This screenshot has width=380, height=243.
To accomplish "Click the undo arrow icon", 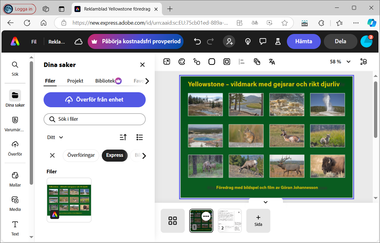I will point(197,41).
